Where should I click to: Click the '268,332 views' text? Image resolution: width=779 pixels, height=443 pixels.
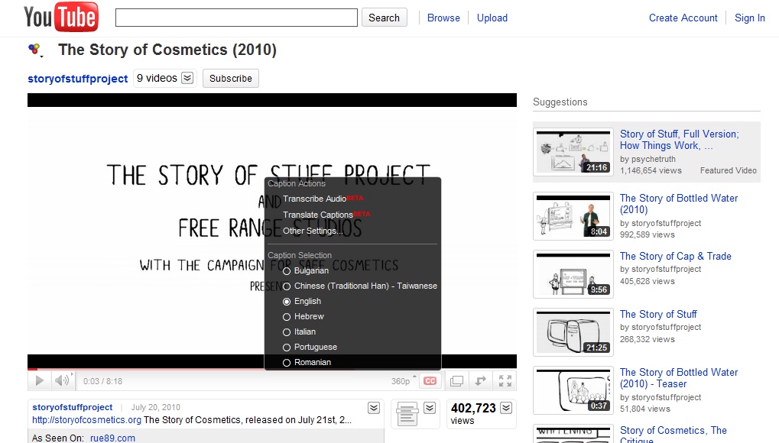[648, 340]
